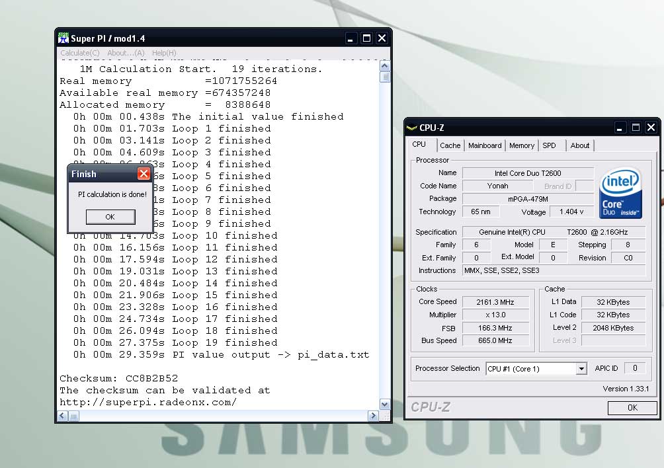Click the L1 Data value 32 KBytes
This screenshot has height=468, width=664.
tap(613, 302)
